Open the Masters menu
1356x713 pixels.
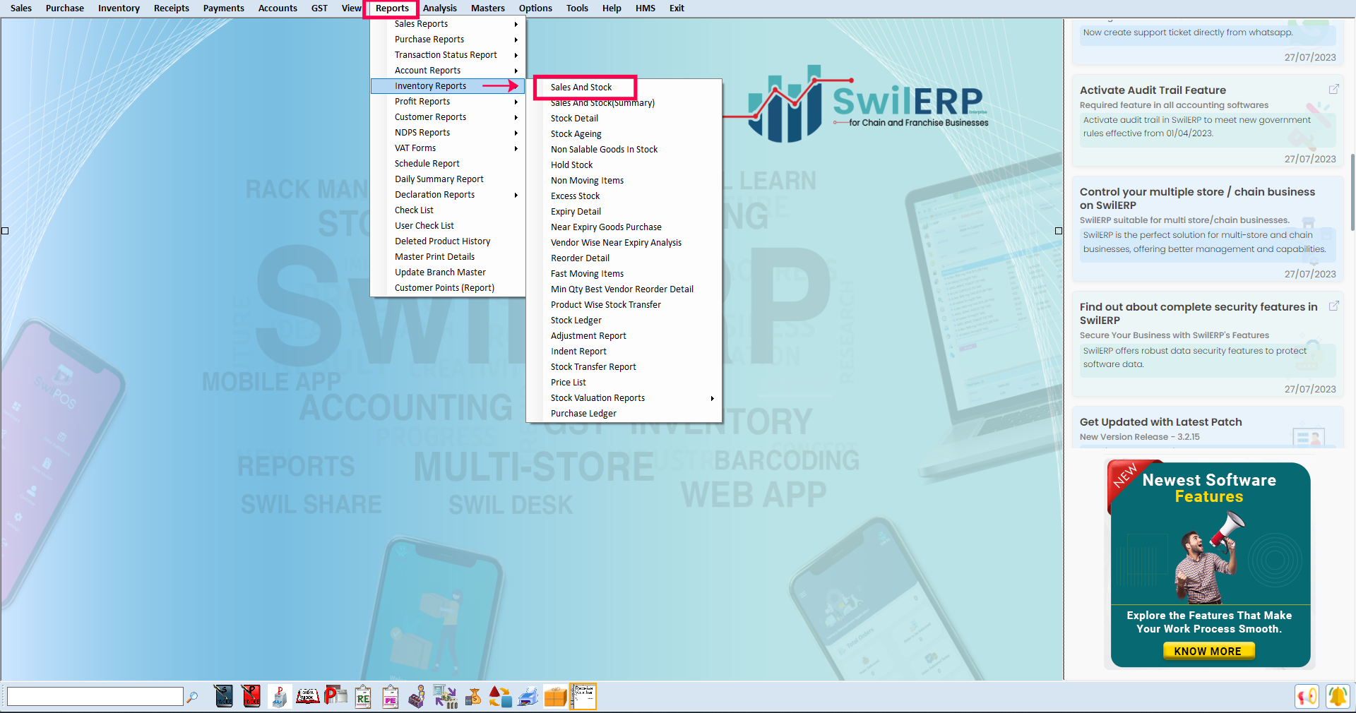click(x=488, y=8)
